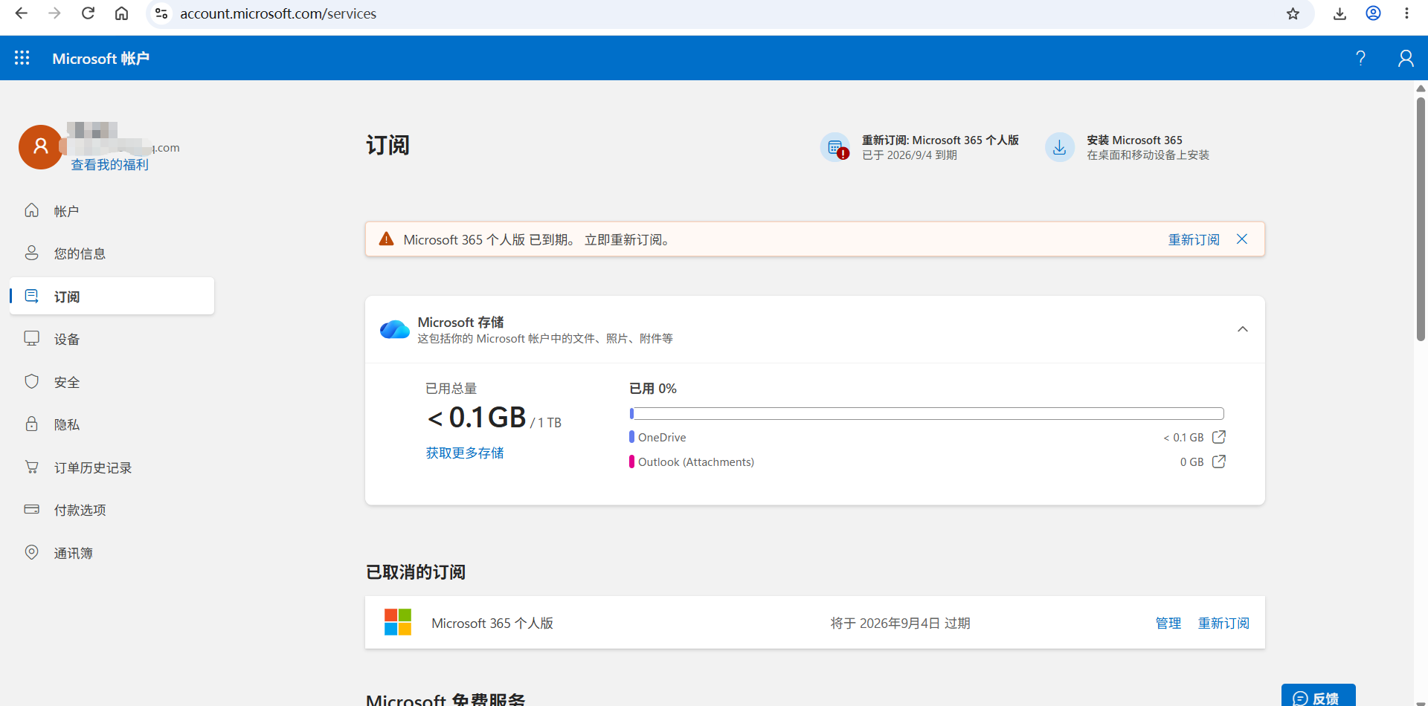Open the Microsoft app launcher grid
This screenshot has height=706, width=1428.
coord(22,58)
